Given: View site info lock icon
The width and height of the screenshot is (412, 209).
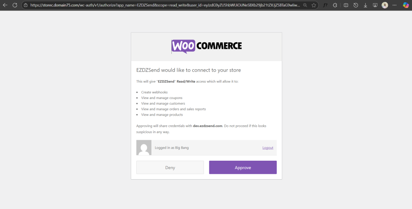Looking at the screenshot, I should pos(25,5).
